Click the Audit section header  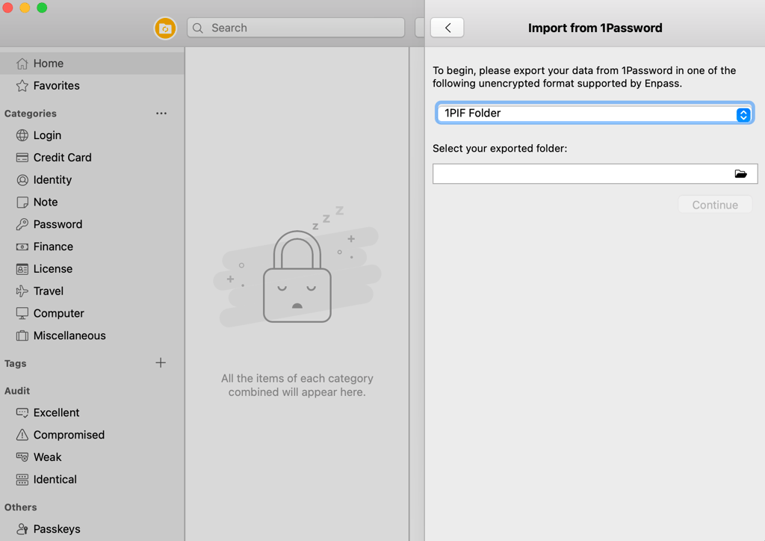pos(17,391)
